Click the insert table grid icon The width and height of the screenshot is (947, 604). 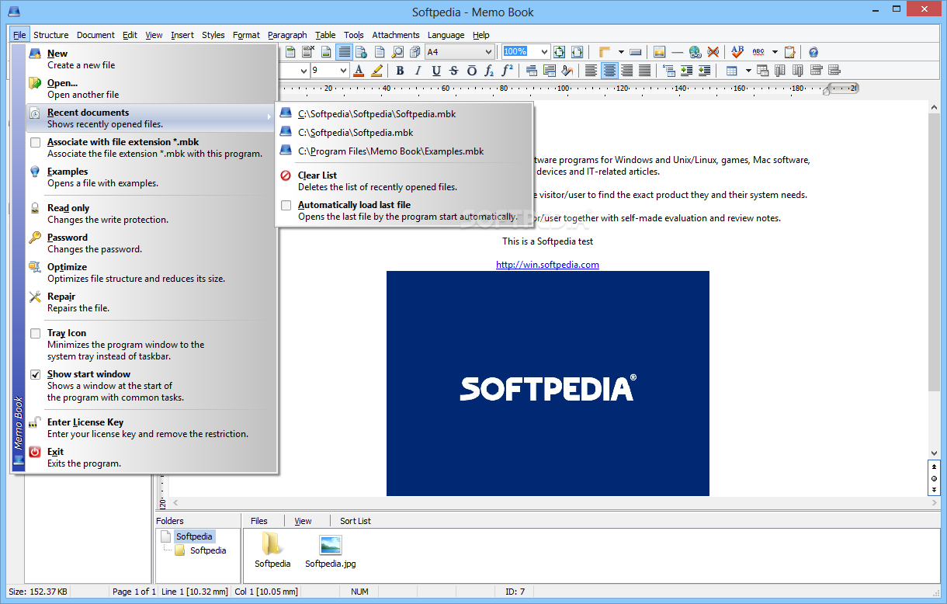point(731,71)
